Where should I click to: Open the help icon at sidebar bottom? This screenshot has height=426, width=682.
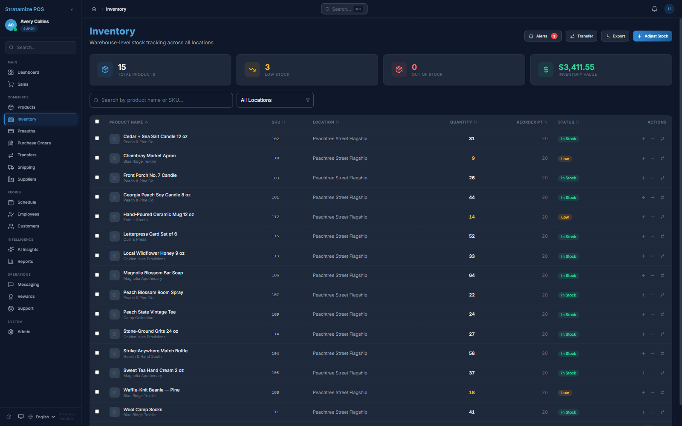[x=9, y=417]
